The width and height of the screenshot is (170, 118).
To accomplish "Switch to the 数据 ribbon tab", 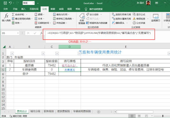I will 53,9.
